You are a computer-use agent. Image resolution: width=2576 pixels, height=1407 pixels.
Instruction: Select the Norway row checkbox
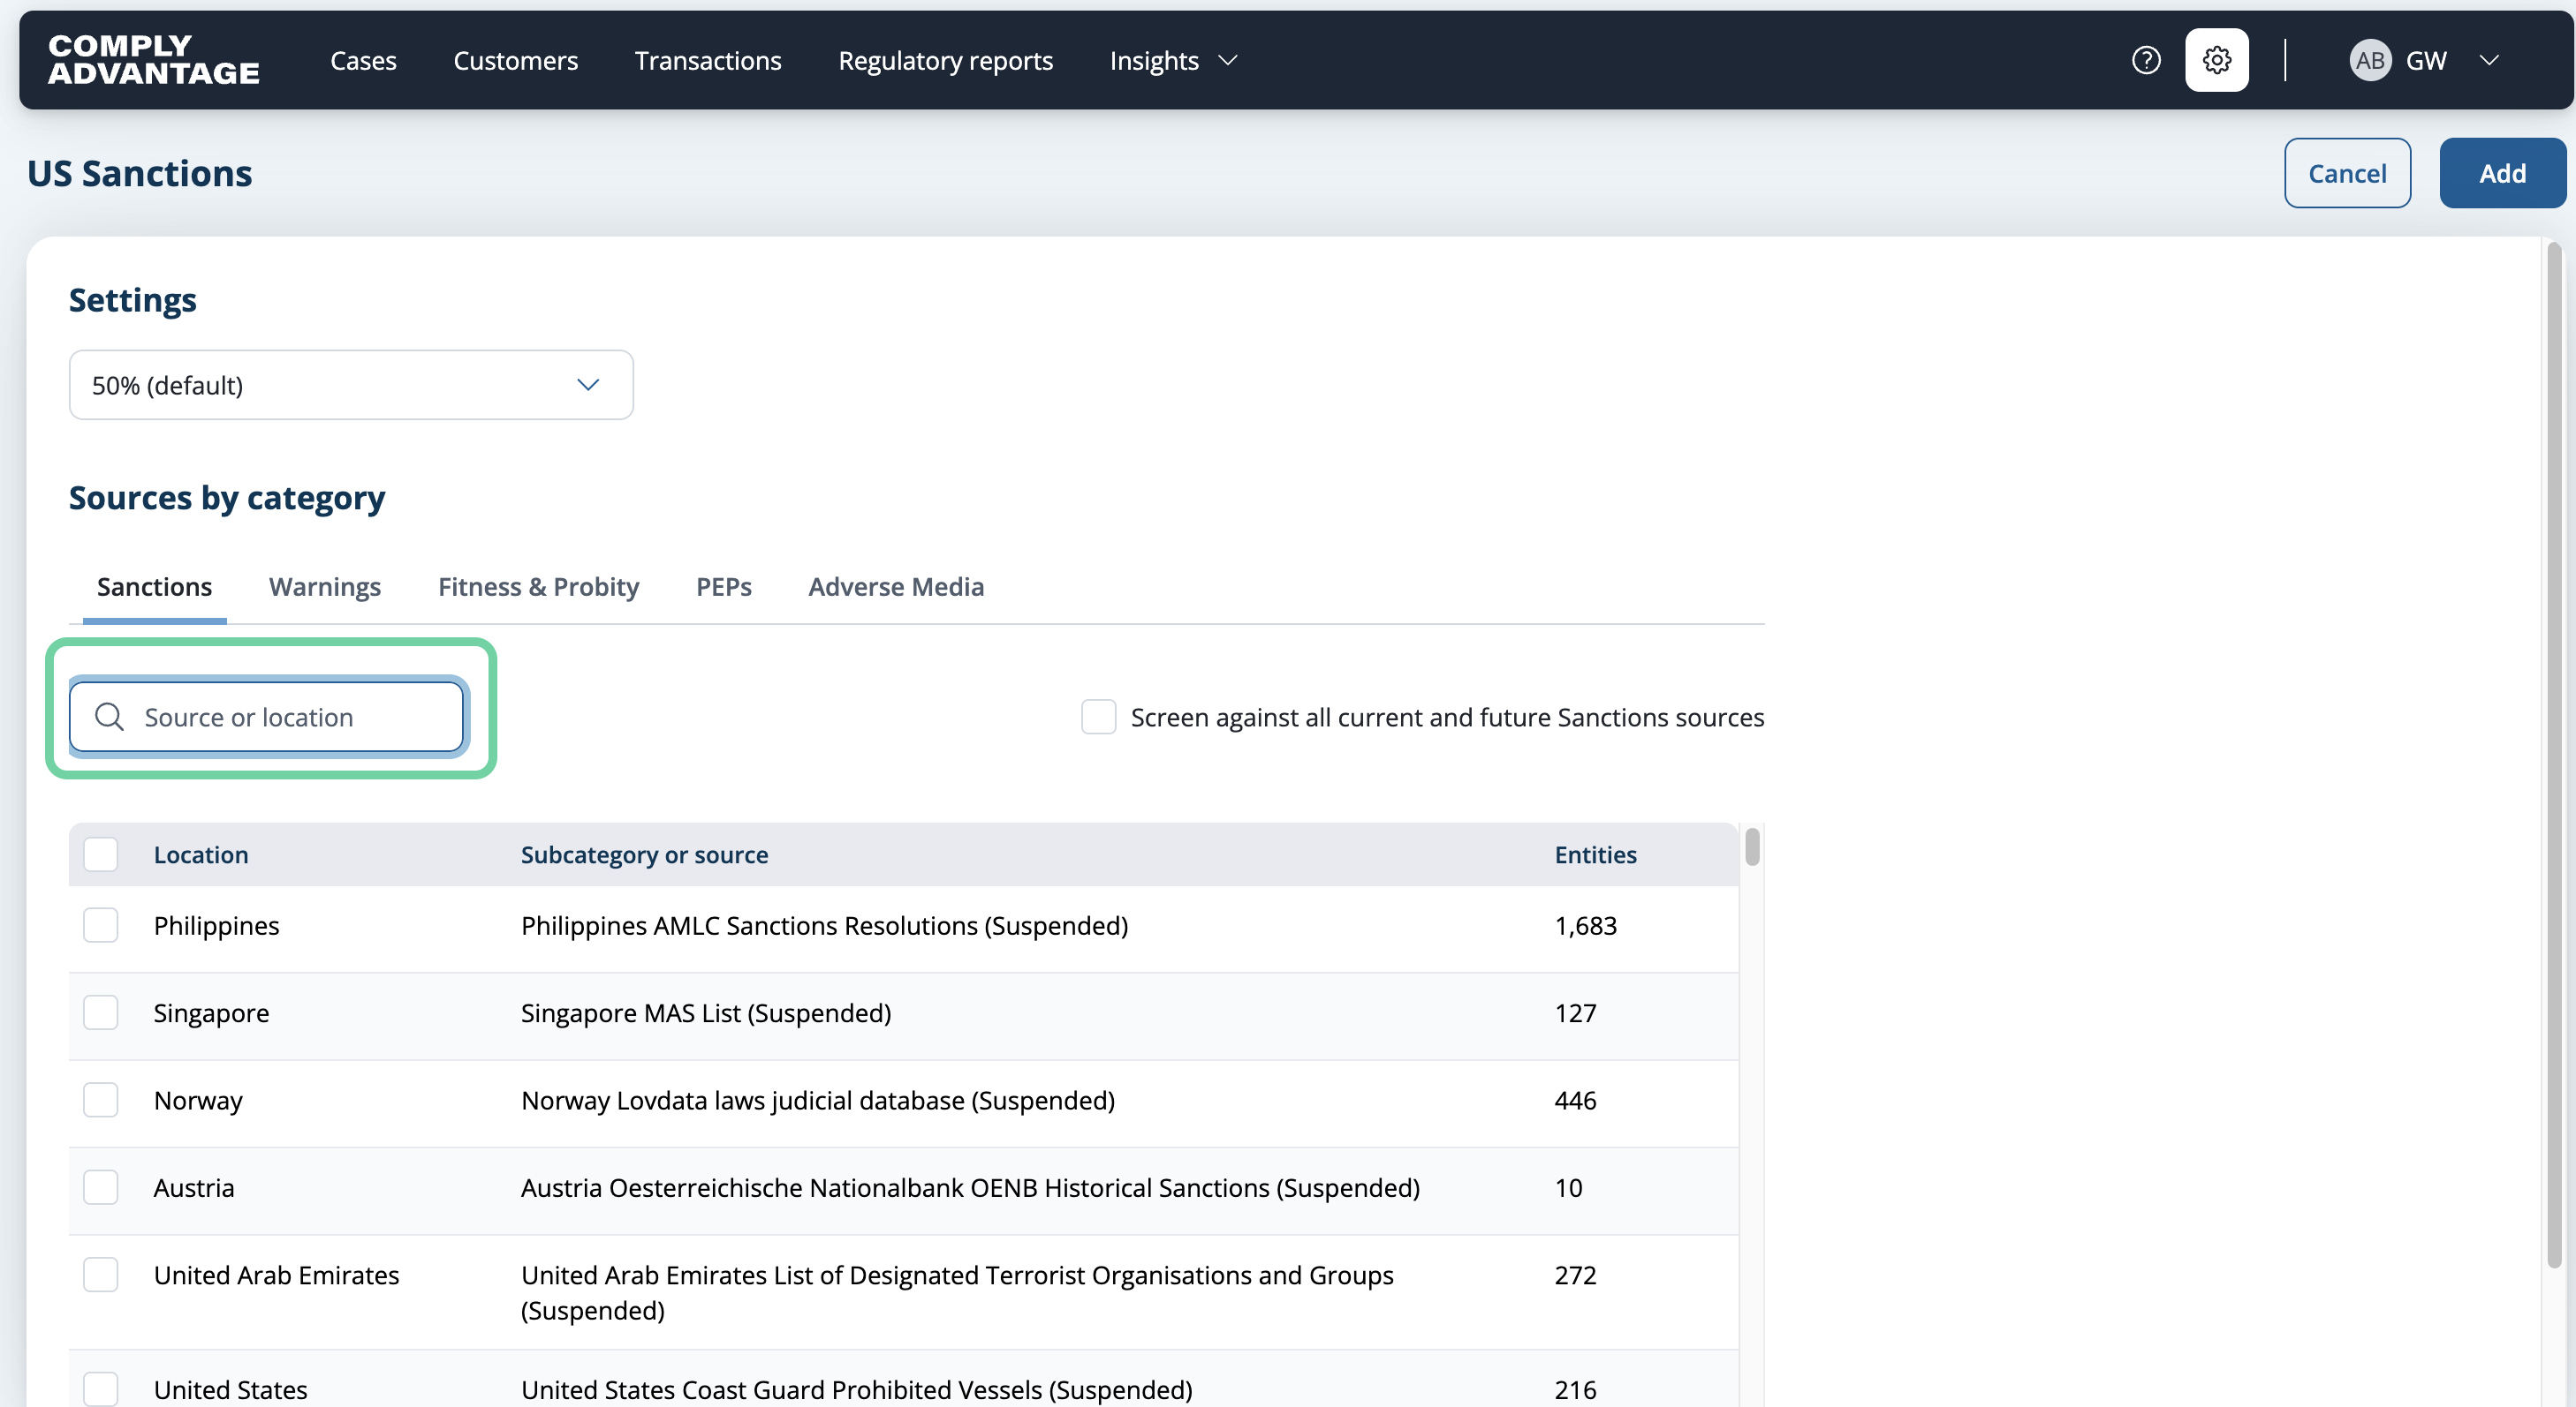point(101,1100)
